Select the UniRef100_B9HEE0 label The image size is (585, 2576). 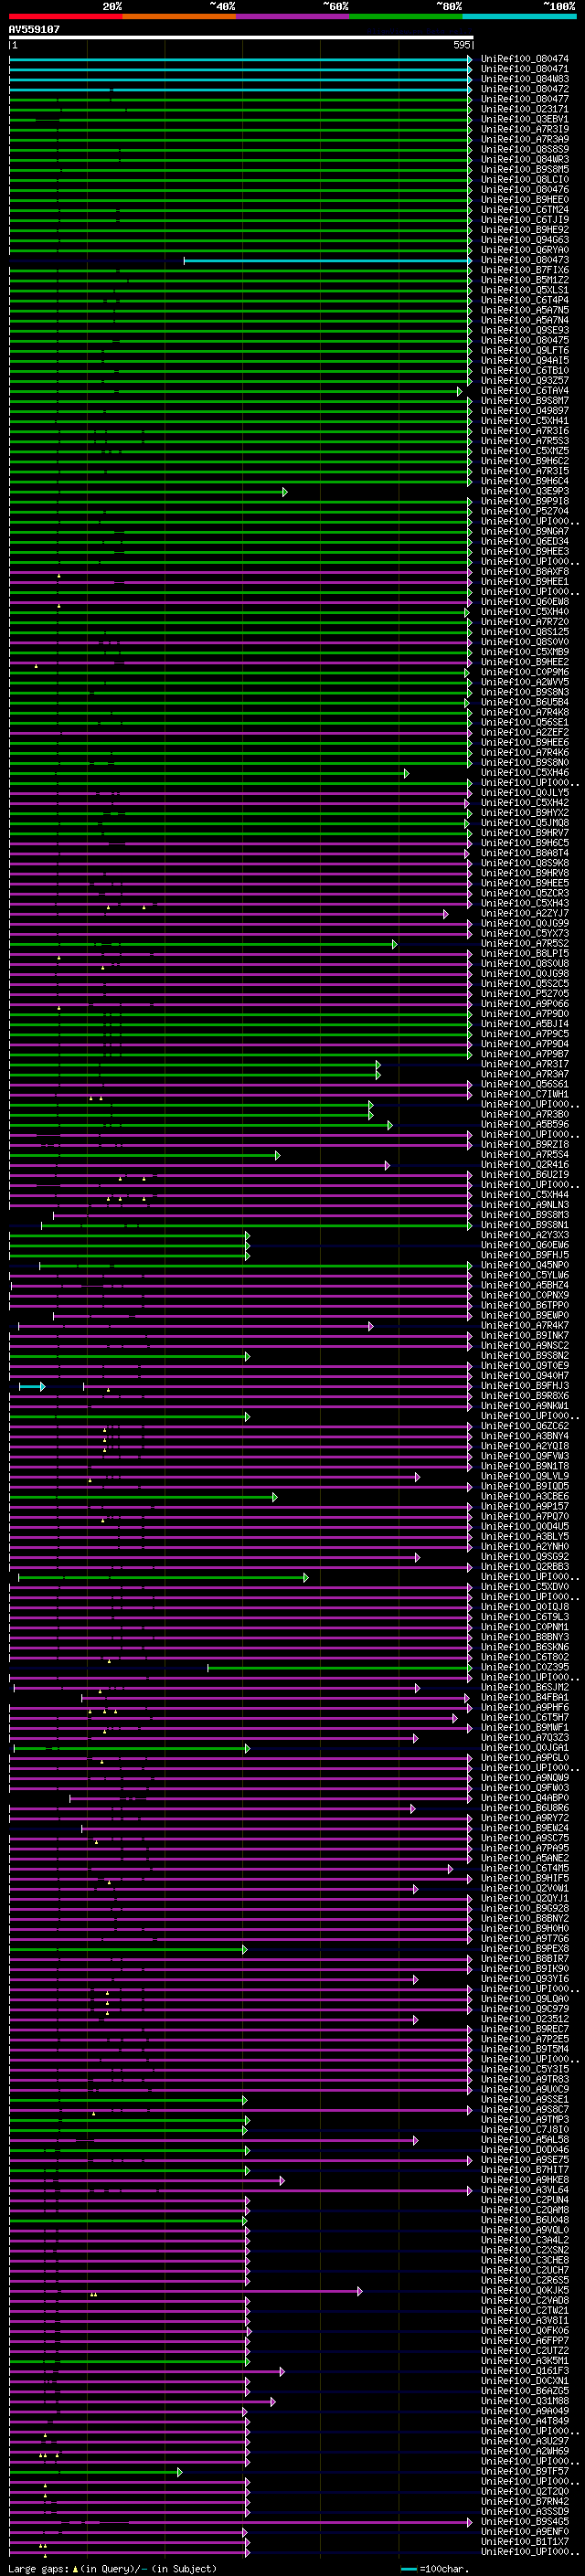click(x=525, y=200)
